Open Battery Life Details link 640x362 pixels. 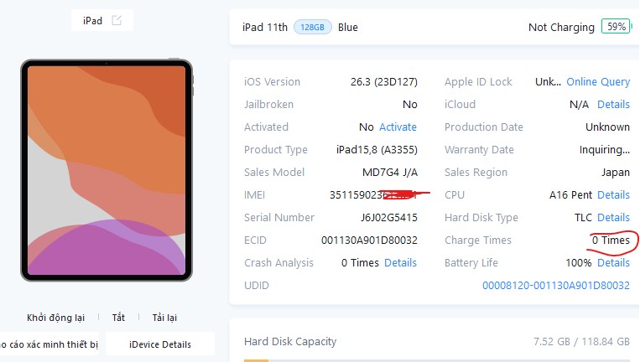point(613,263)
